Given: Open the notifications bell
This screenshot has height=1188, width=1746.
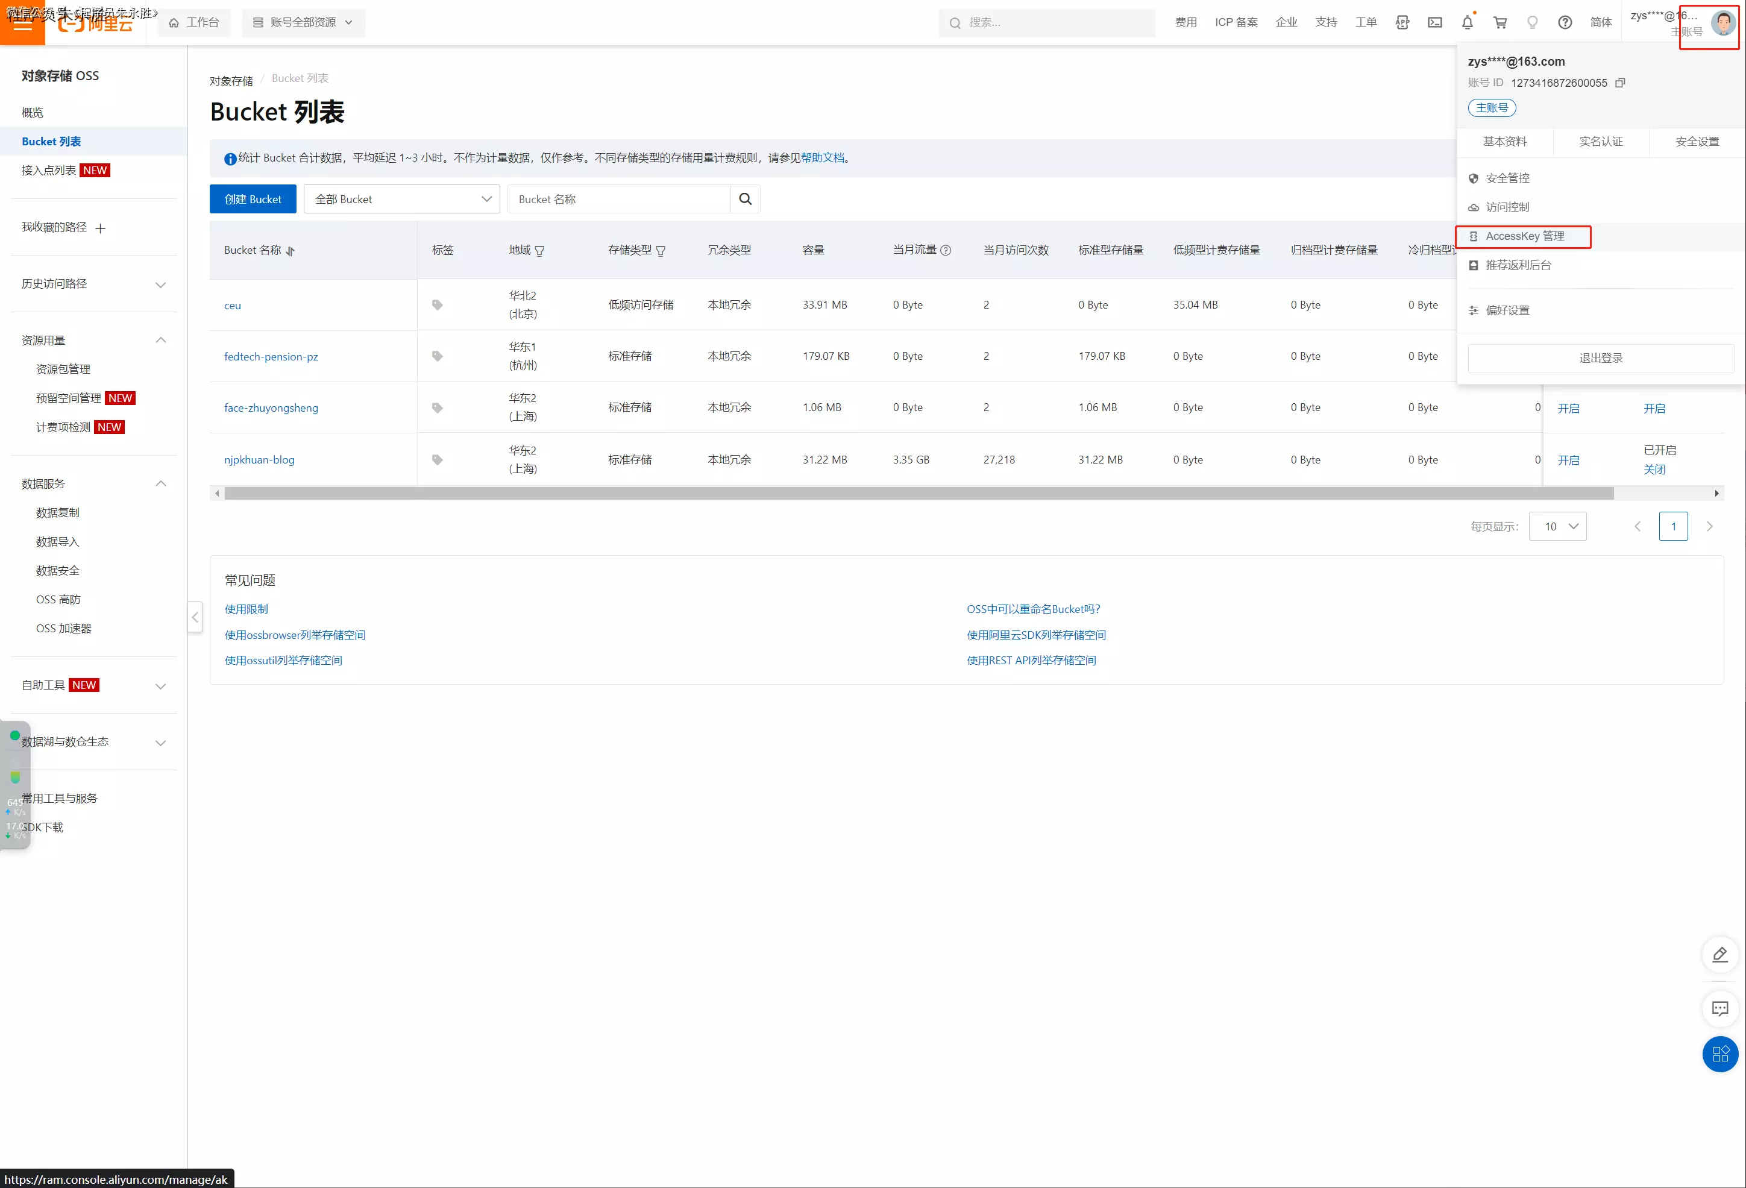Looking at the screenshot, I should 1468,22.
